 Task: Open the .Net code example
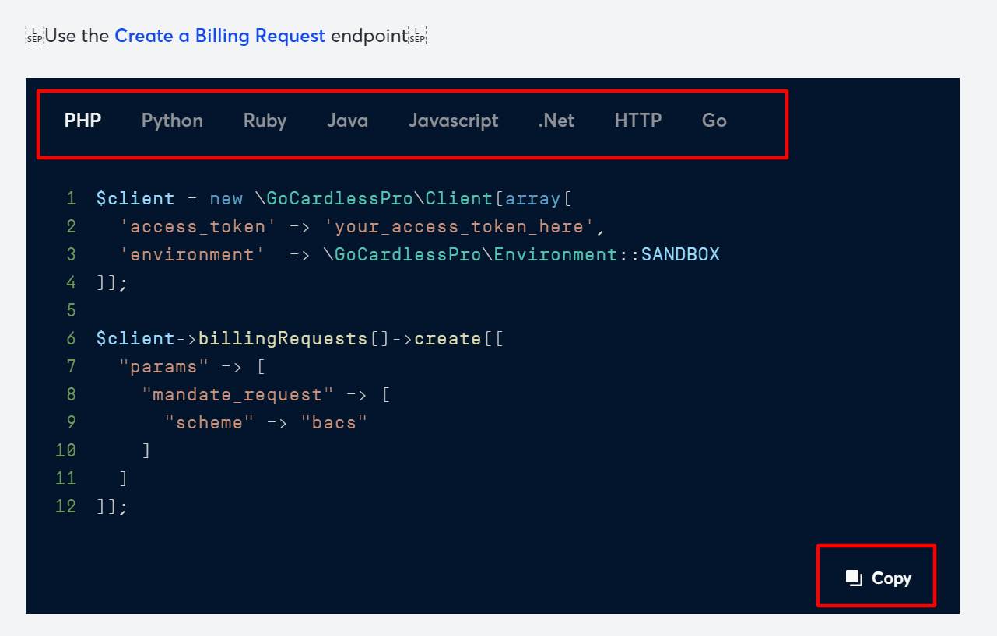click(x=556, y=121)
